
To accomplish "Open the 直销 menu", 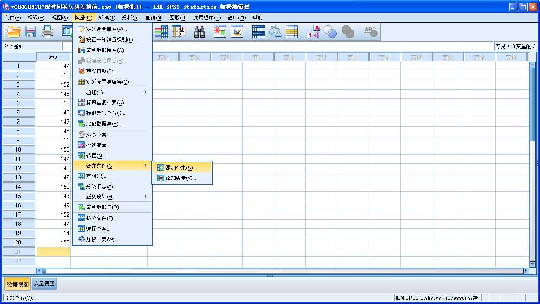I will pyautogui.click(x=154, y=18).
